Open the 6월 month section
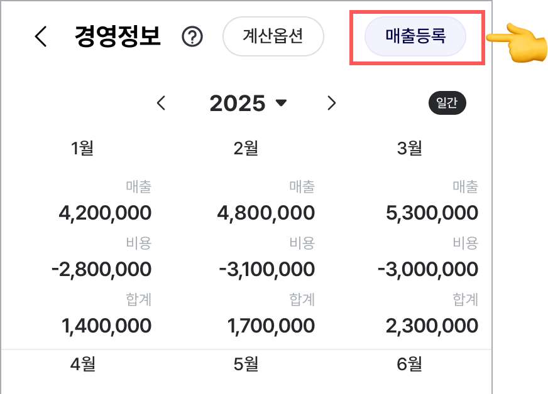The height and width of the screenshot is (394, 548). point(410,364)
